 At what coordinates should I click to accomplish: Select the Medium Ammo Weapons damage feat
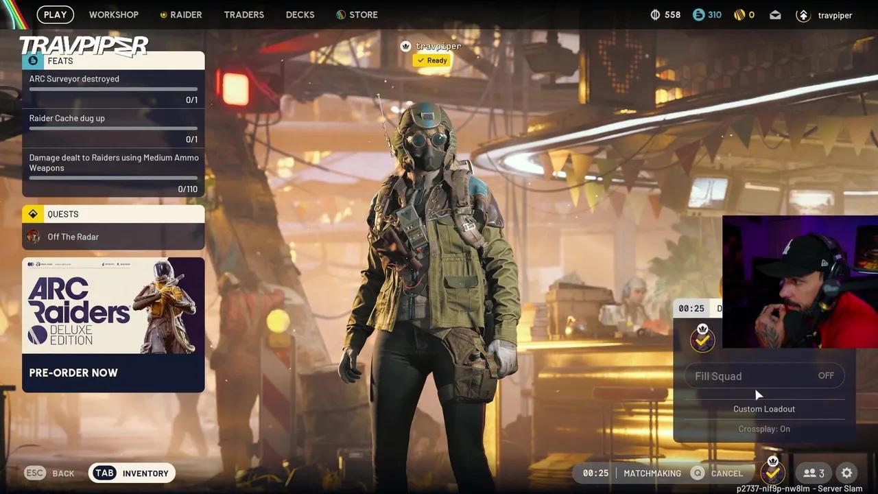pos(113,173)
